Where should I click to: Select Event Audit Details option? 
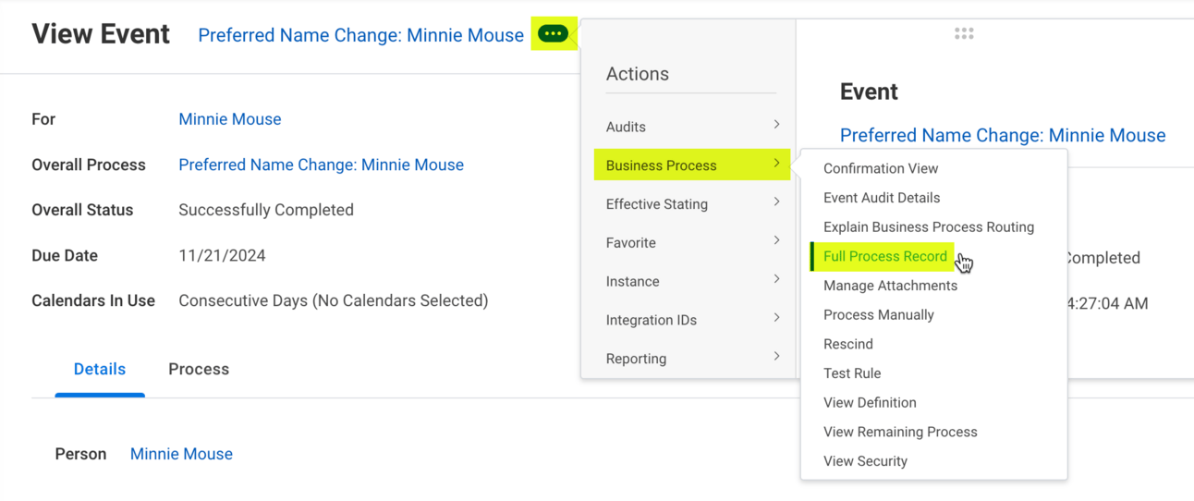(x=882, y=198)
